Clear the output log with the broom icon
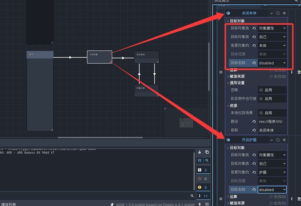The image size is (301, 206). click(200, 152)
